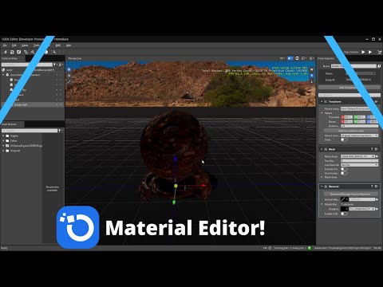Click the Default Material preview swatch
Image resolution: width=383 pixels, height=287 pixels.
pos(345,199)
